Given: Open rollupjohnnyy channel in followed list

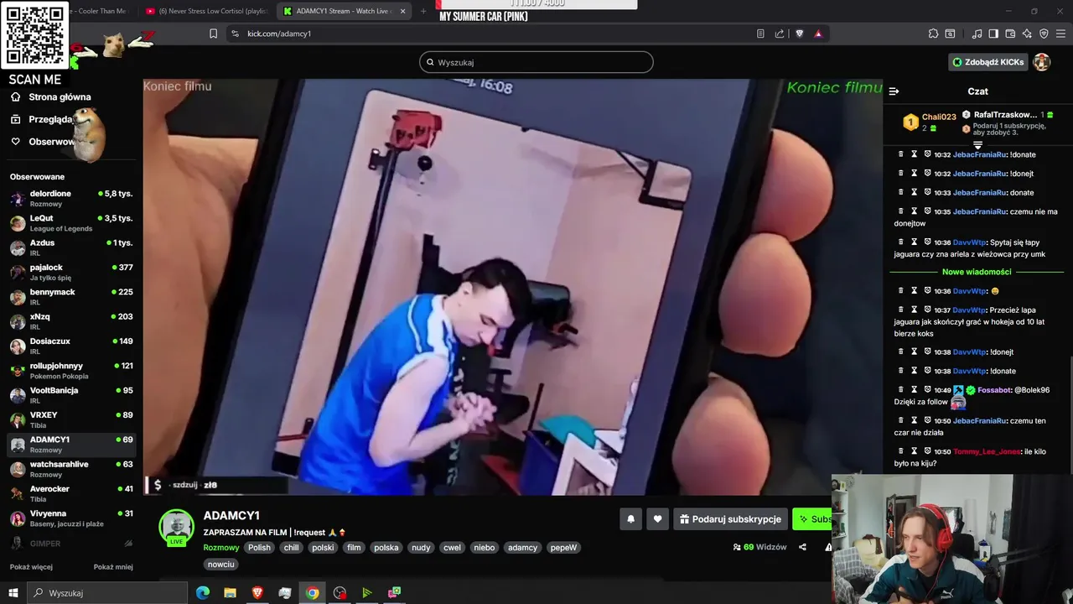Looking at the screenshot, I should (71, 371).
